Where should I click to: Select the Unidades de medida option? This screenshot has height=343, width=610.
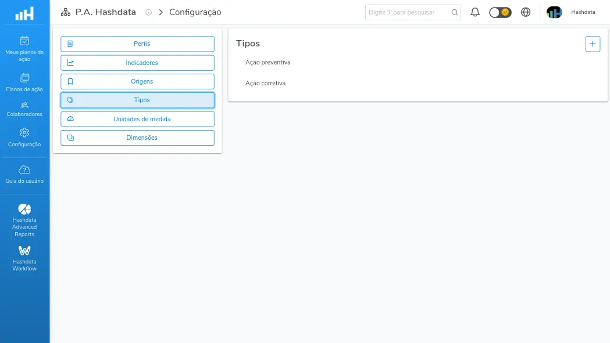(x=137, y=119)
